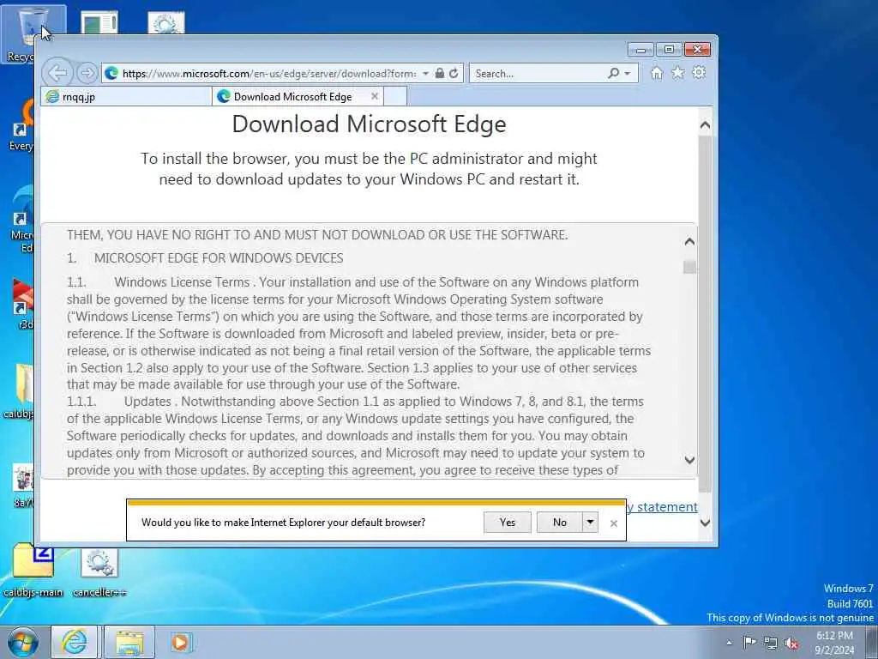Open the Tools gear menu
The width and height of the screenshot is (878, 659).
[699, 72]
